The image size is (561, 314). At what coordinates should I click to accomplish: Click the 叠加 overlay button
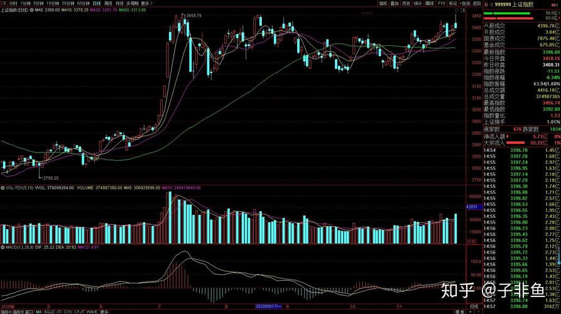395,3
